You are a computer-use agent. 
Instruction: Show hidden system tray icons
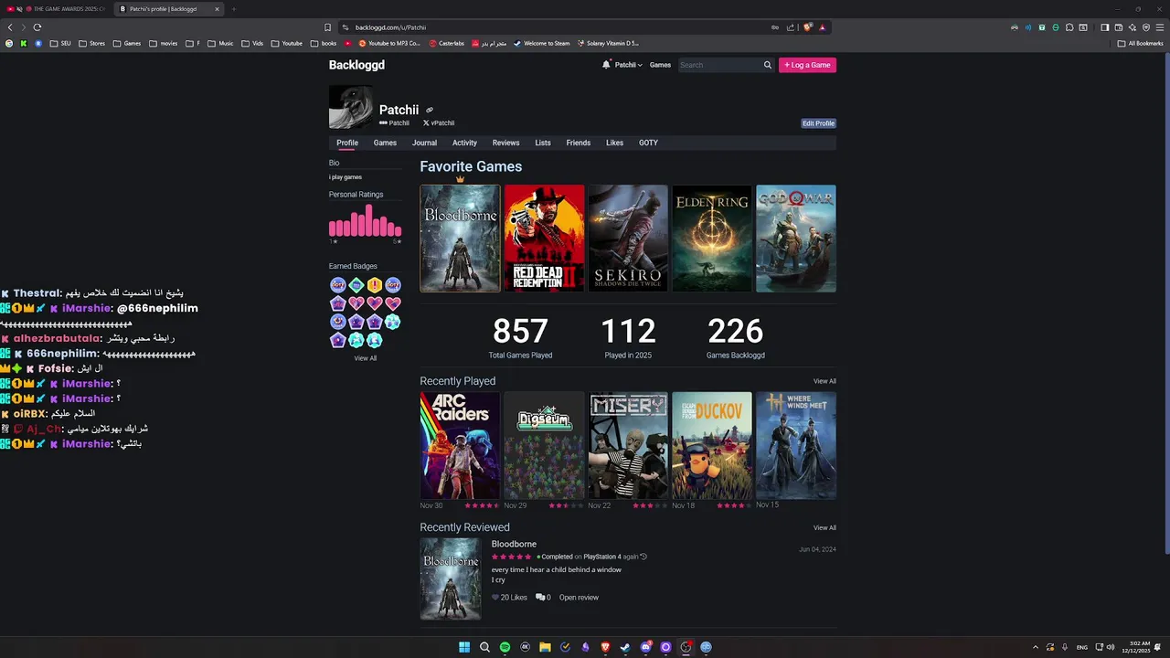(1036, 647)
